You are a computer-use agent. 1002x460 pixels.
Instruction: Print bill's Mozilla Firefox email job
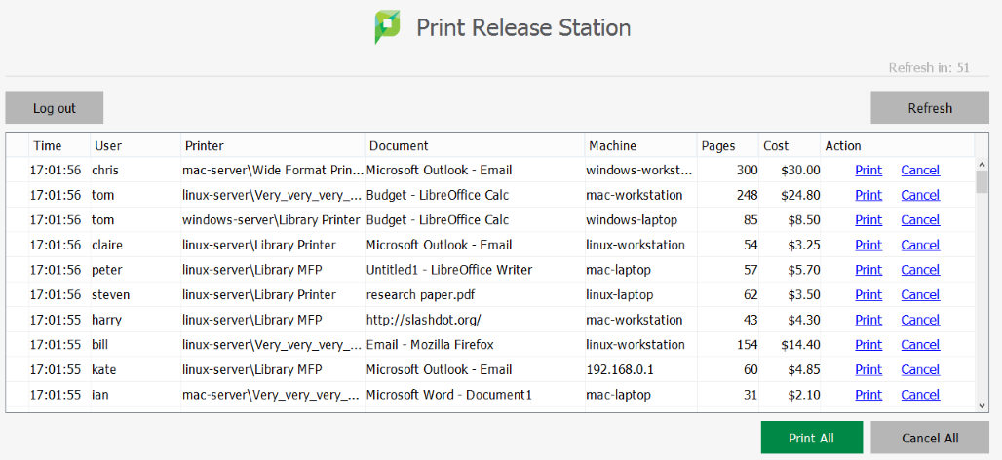(x=867, y=345)
